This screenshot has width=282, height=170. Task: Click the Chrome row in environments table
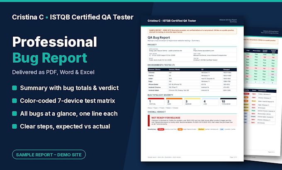tap(192, 73)
